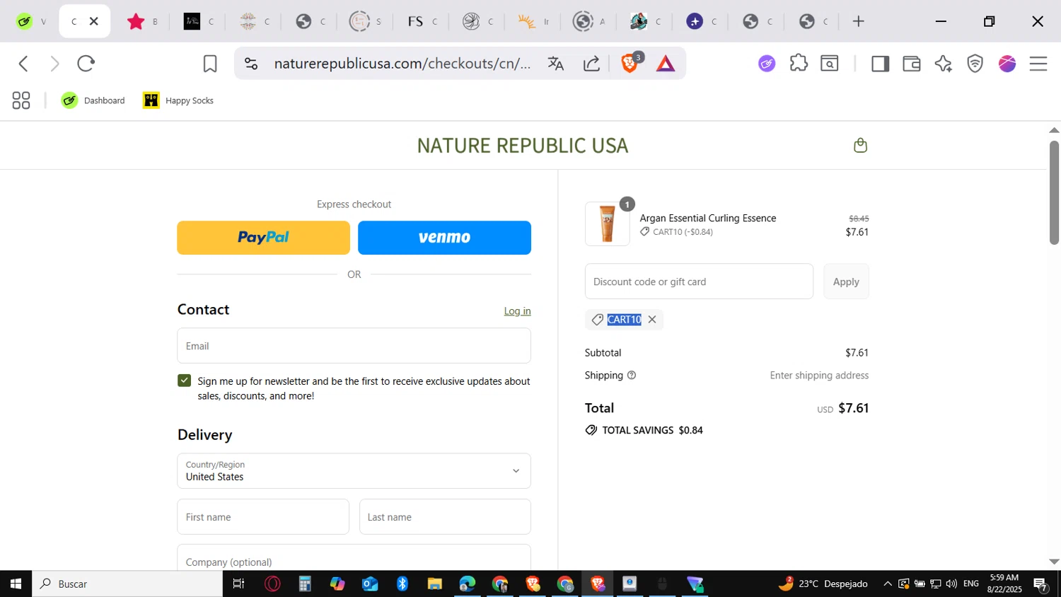
Task: Open the apps grid in bookmarks bar
Action: click(x=21, y=100)
